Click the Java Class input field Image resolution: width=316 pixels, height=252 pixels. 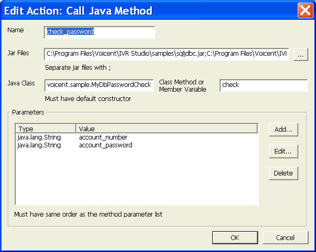pyautogui.click(x=99, y=85)
